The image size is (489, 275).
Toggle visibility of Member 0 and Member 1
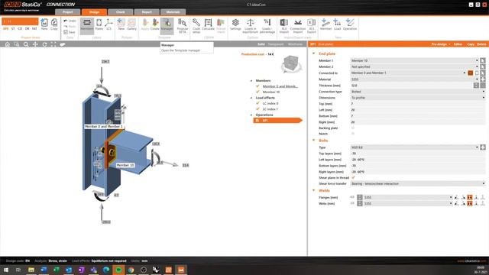pos(257,86)
